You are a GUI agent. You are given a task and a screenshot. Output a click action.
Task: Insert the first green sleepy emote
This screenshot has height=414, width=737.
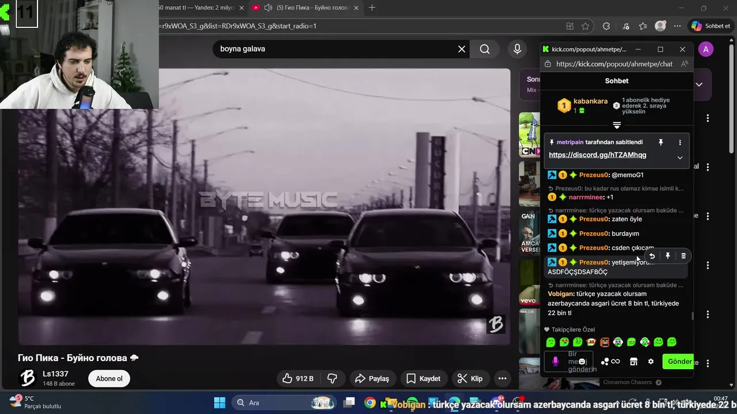point(551,342)
